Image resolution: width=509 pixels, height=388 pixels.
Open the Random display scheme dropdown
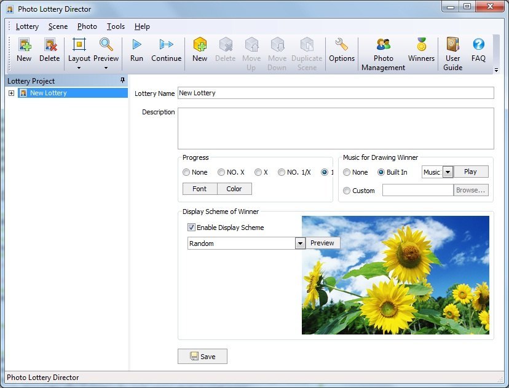[300, 243]
